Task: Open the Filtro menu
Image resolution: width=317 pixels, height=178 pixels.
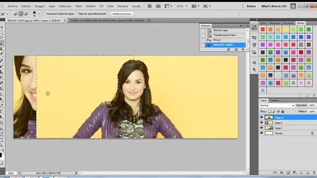Action: (78, 6)
